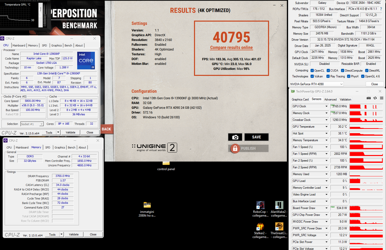Click Compare results online link

tap(231, 48)
